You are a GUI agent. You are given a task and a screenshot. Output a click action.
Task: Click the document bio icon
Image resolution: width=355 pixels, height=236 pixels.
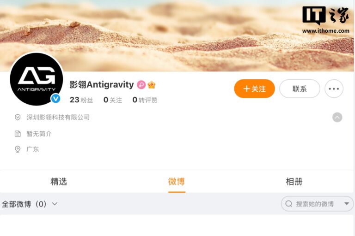pos(18,134)
